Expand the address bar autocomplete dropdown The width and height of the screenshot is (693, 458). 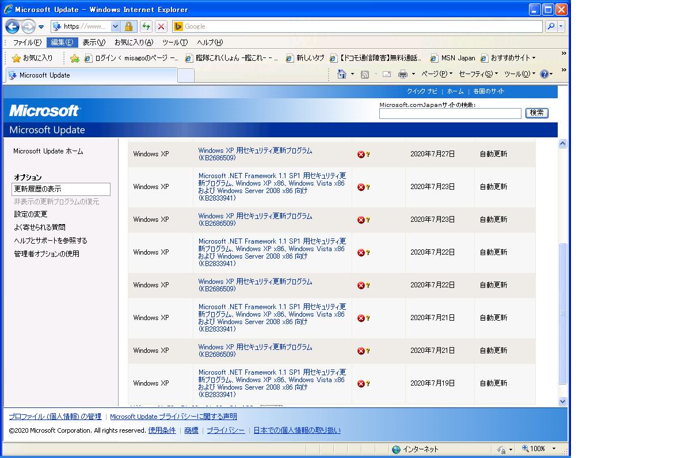coord(115,26)
